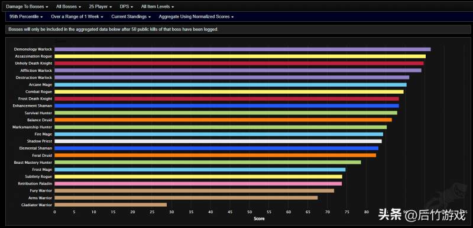This screenshot has height=228, width=473.
Task: Select the Assassination Rogue label
Action: point(34,56)
